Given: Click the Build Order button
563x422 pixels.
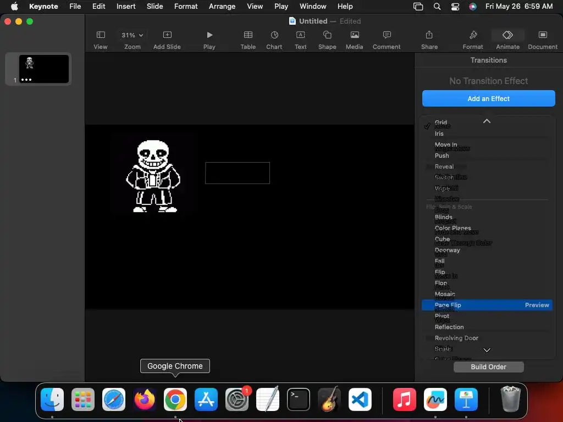Looking at the screenshot, I should [x=489, y=367].
